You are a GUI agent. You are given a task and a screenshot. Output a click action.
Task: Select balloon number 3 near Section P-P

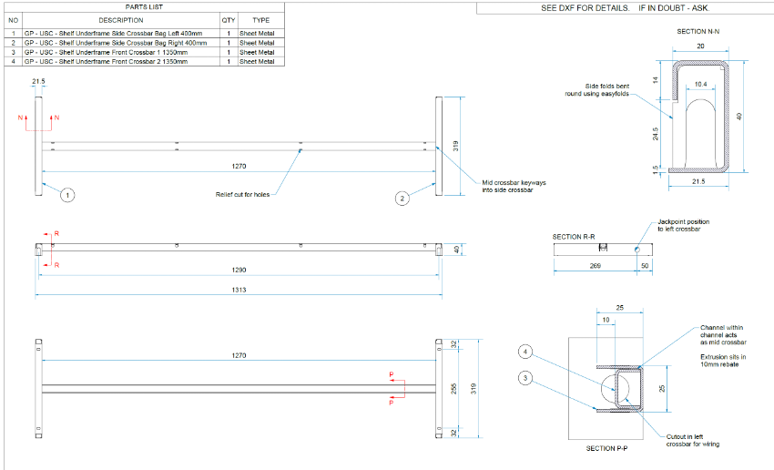(x=524, y=377)
